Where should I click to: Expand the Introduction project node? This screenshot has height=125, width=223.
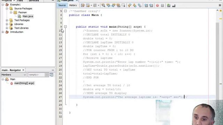tap(3, 32)
